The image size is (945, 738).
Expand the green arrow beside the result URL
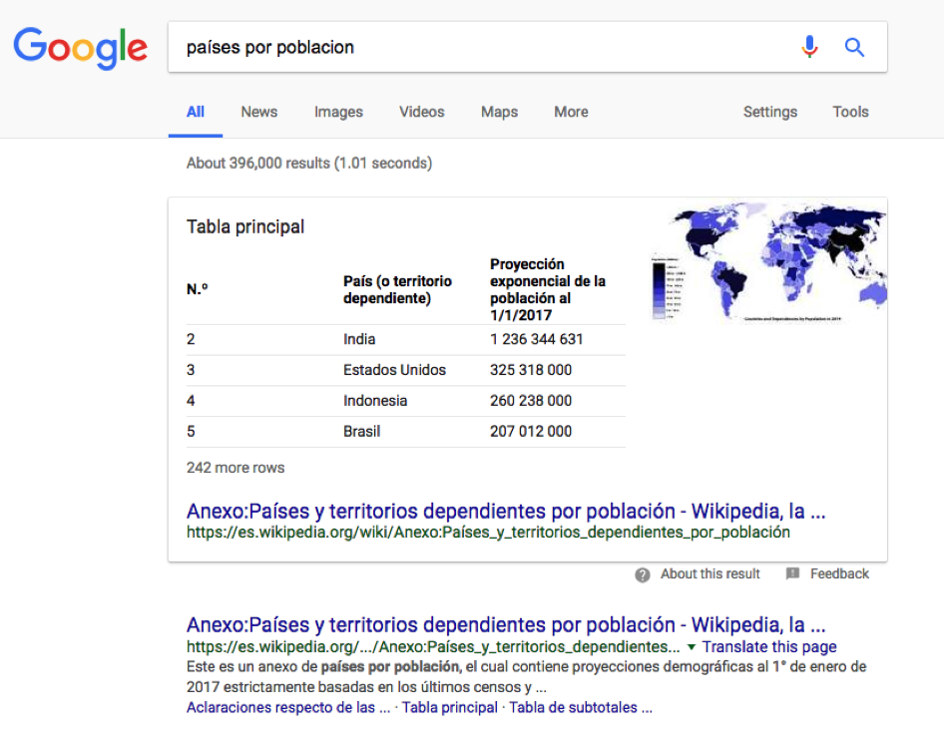click(x=692, y=647)
